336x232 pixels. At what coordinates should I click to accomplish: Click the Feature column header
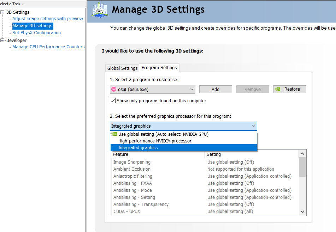pyautogui.click(x=157, y=154)
